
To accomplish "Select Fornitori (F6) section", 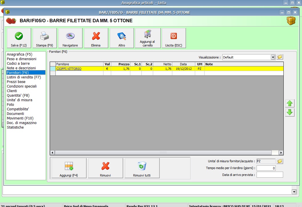I will pyautogui.click(x=26, y=72).
